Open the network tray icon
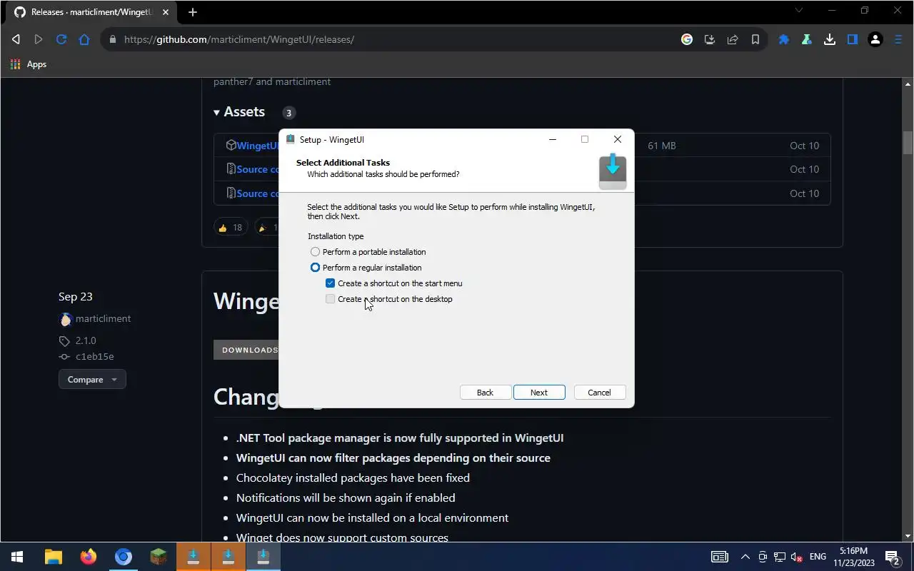The width and height of the screenshot is (914, 571). [780, 557]
